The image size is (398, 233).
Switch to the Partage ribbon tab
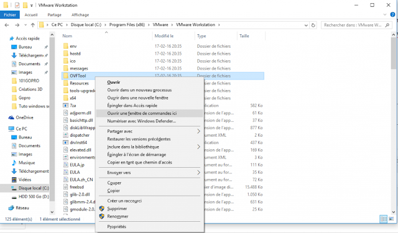(55, 15)
